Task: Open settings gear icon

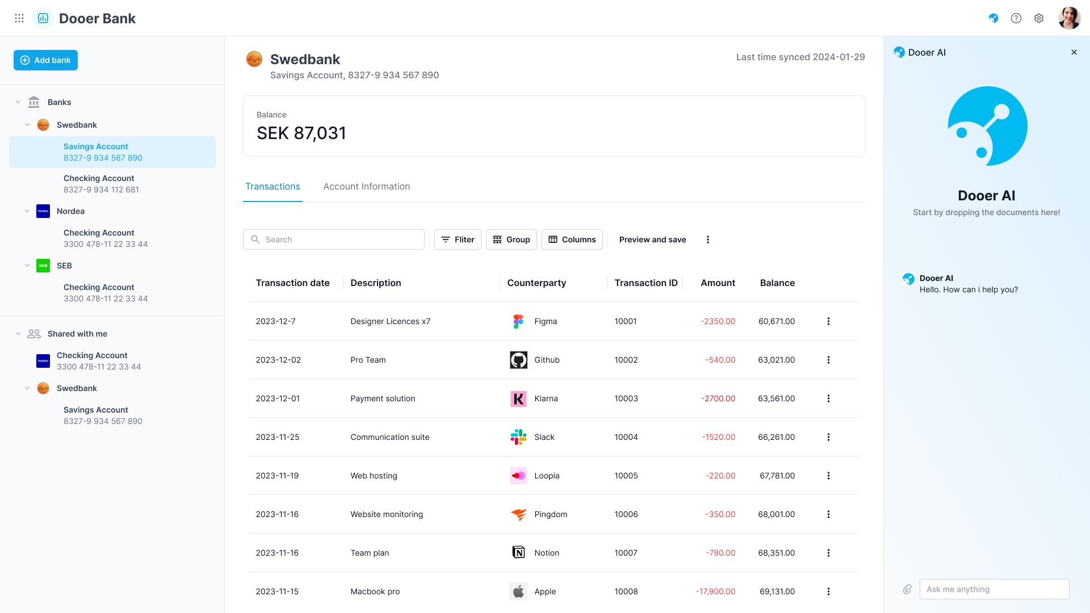Action: [x=1038, y=18]
